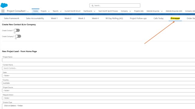Open Website Enquiries (AG) navigation item
Image resolution: width=195 pixels, height=109 pixels.
[x=174, y=11]
